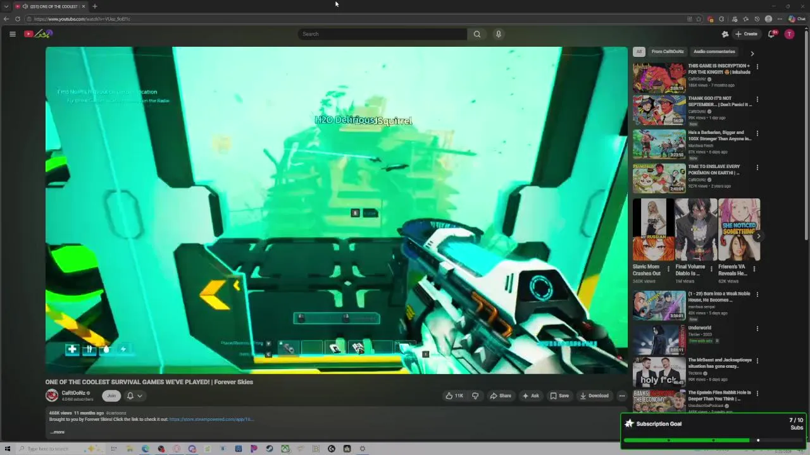Show more Shorts with the arrow
Viewport: 810px width, 455px height.
click(x=758, y=236)
